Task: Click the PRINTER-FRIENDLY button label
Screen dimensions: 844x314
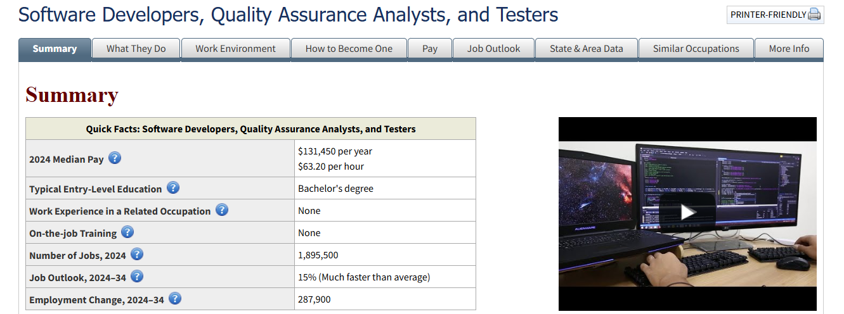Action: pos(768,15)
